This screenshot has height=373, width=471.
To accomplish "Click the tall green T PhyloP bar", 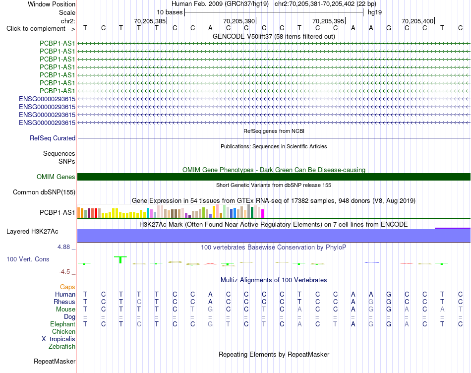I will pos(120,260).
